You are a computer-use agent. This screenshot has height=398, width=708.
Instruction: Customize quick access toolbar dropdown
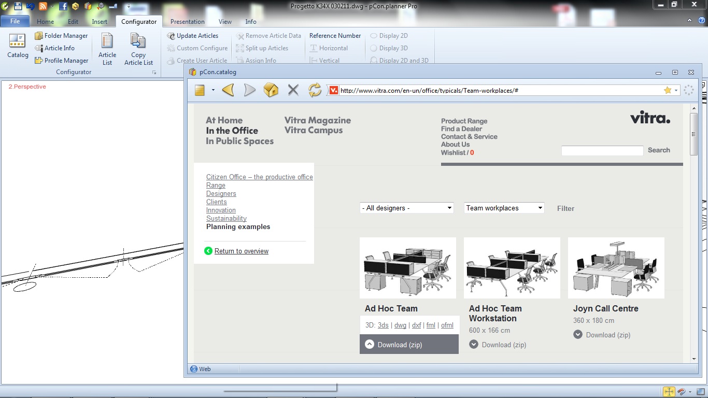(129, 7)
